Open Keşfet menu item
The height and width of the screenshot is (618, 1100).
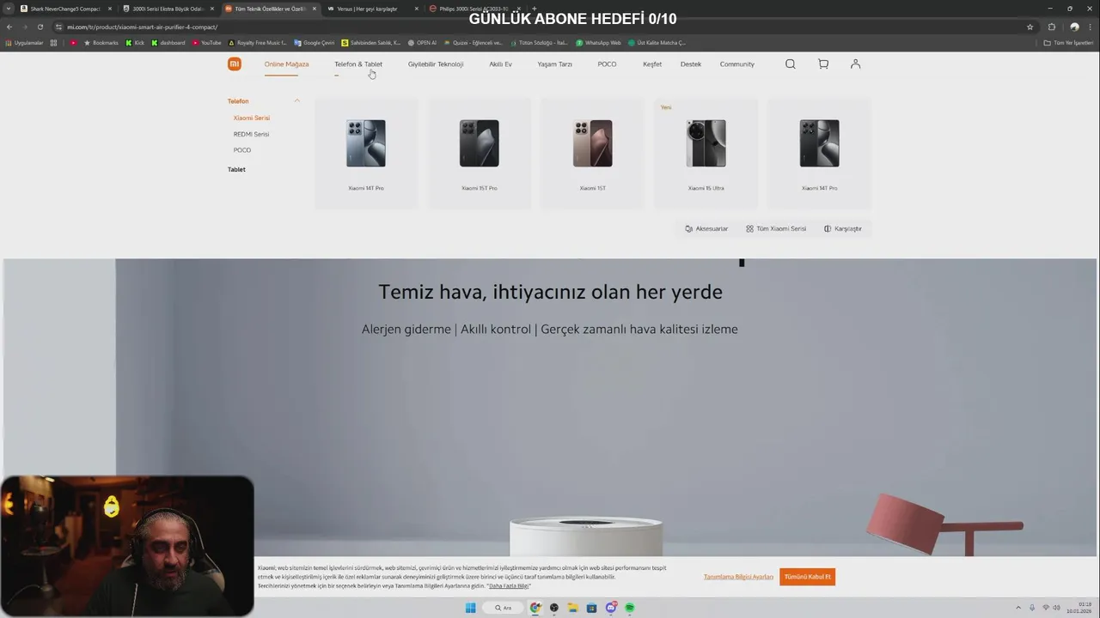(x=652, y=64)
